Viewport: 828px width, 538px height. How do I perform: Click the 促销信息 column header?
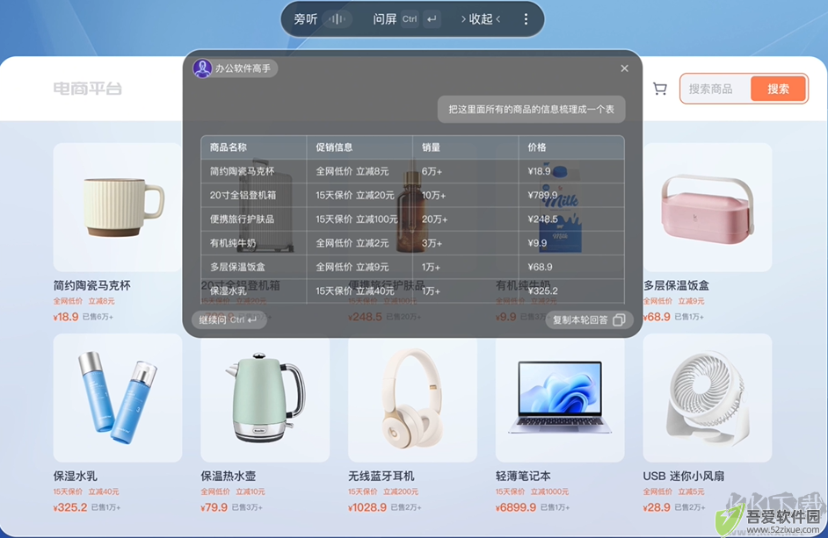[x=334, y=147]
